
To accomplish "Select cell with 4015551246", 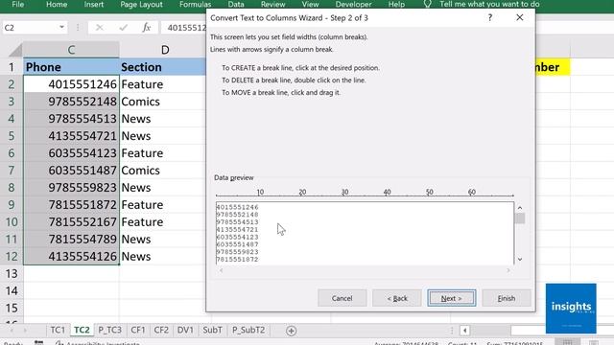I will 71,84.
